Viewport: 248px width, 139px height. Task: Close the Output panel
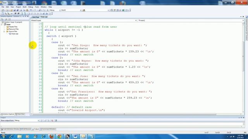click(x=244, y=118)
